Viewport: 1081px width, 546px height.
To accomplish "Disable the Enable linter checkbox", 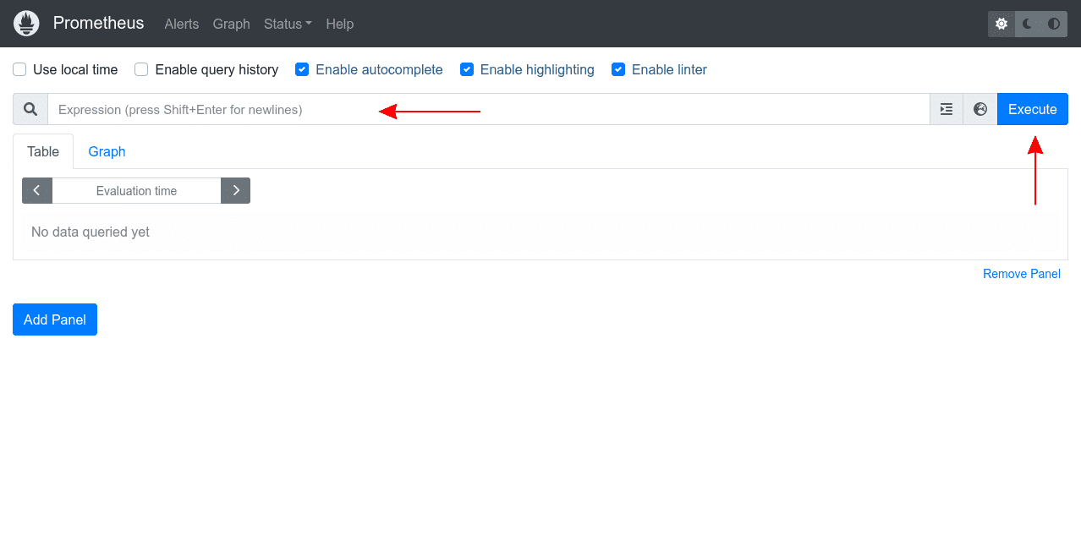I will (x=618, y=69).
